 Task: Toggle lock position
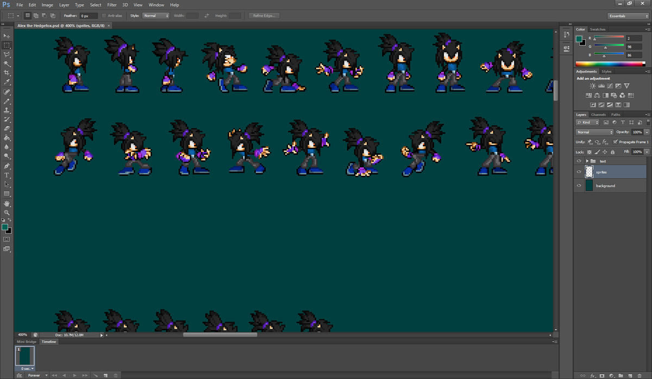tap(605, 151)
